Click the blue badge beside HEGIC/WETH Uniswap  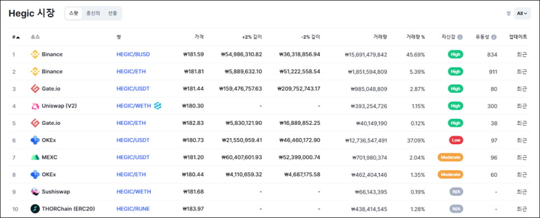click(158, 106)
